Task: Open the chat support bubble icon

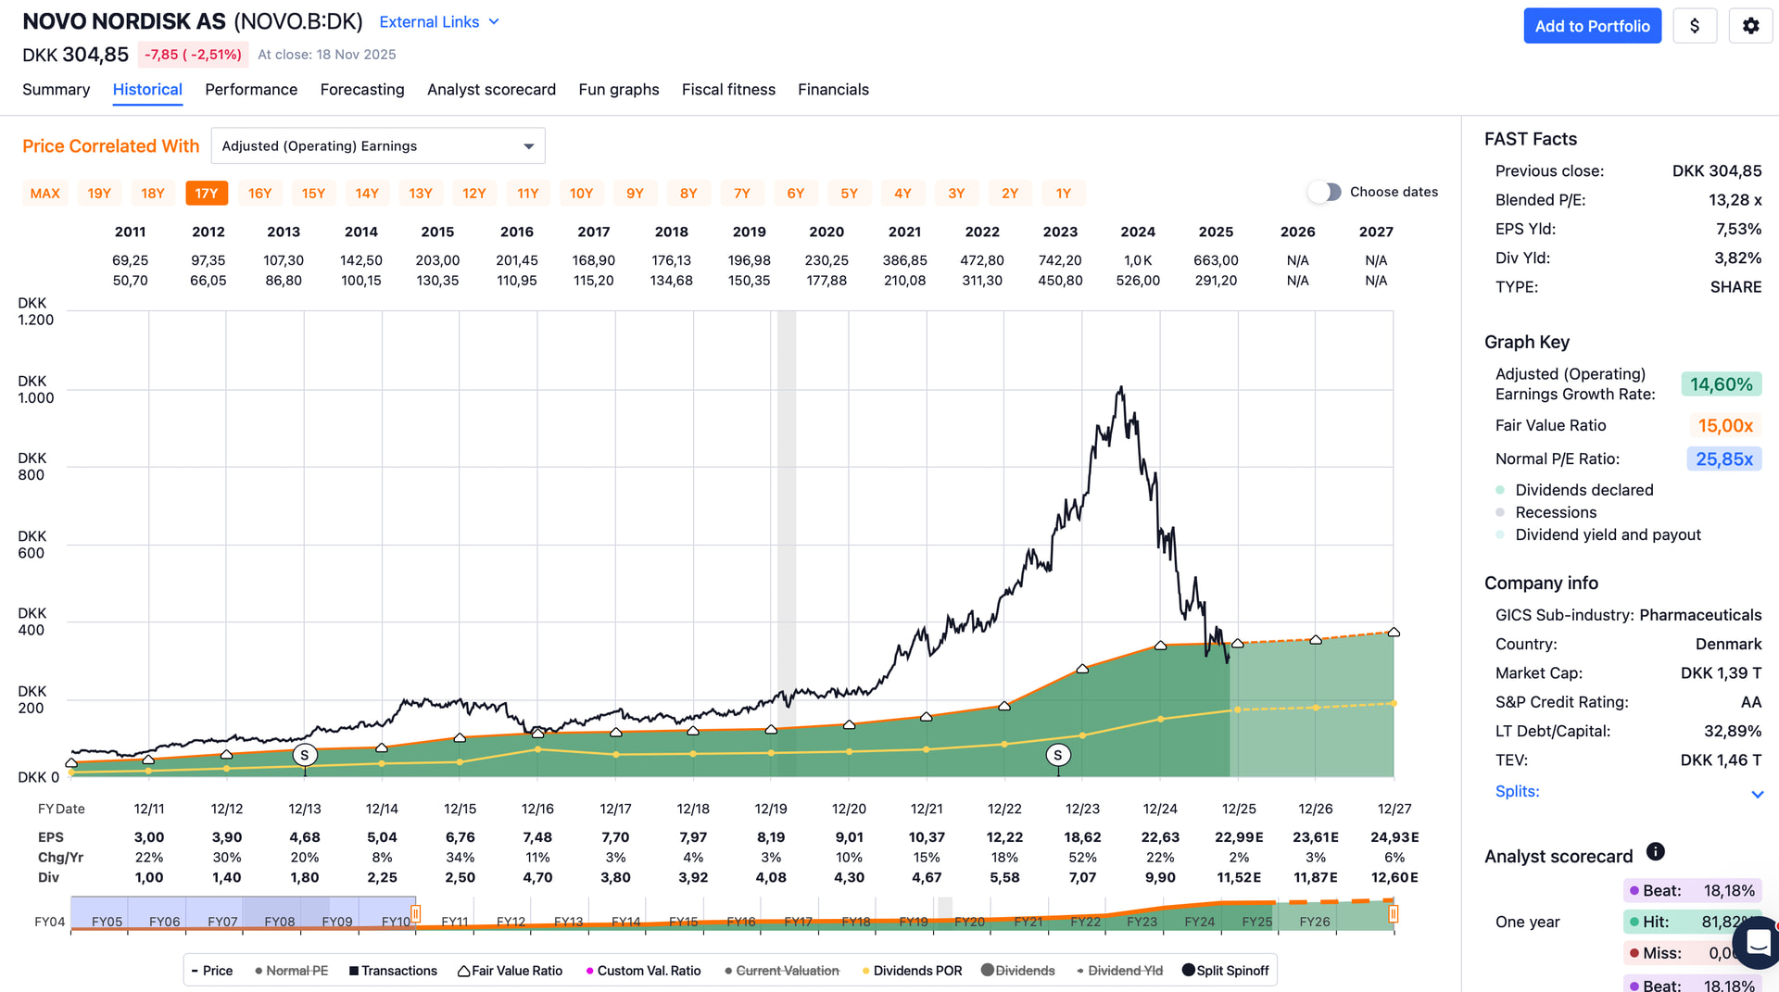Action: click(1757, 943)
